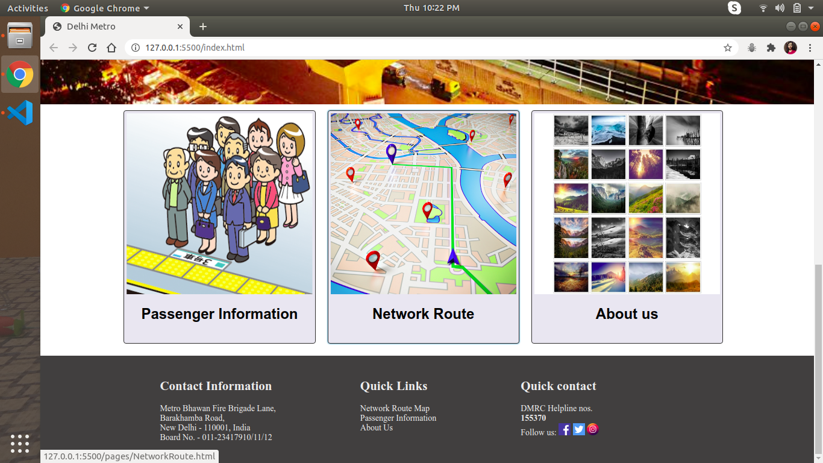Open the Network Route Map quick link
This screenshot has height=463, width=823.
tap(396, 408)
